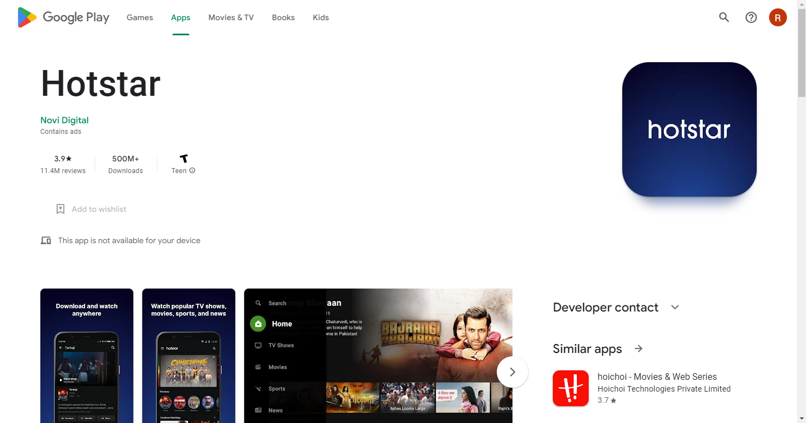
Task: Click the Teen rating info icon
Action: [x=192, y=170]
